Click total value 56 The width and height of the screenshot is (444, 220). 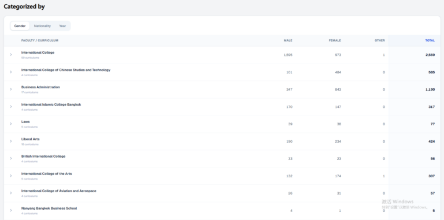(x=432, y=159)
